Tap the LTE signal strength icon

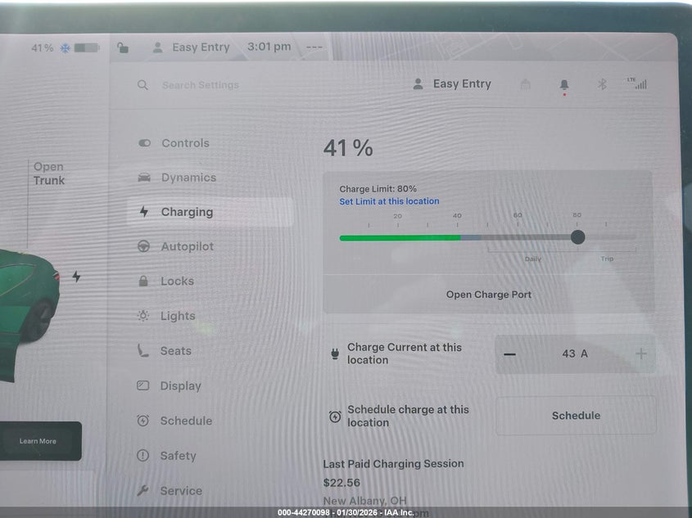[x=637, y=83]
